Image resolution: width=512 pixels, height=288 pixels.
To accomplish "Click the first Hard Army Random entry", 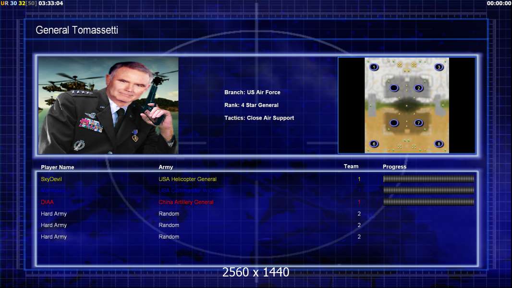I will [x=169, y=214].
